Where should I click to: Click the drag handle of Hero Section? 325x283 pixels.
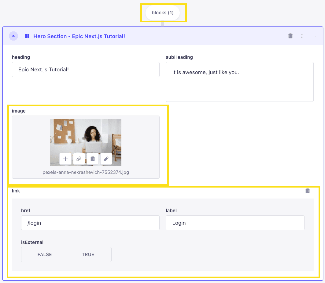tap(302, 36)
